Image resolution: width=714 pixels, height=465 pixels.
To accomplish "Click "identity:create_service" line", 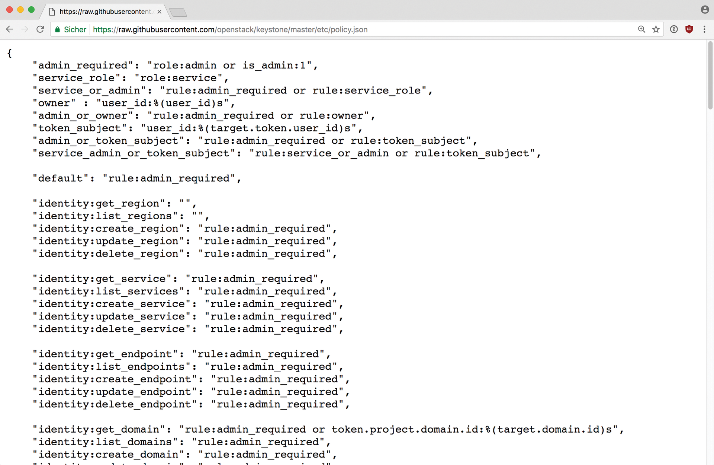I will [188, 304].
